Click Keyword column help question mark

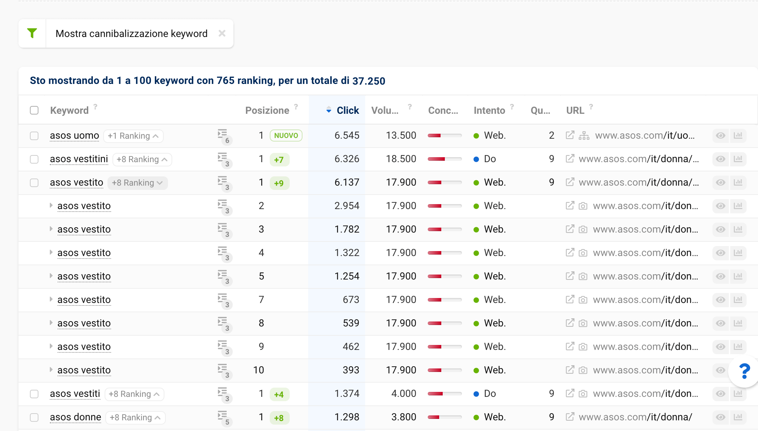tap(95, 106)
